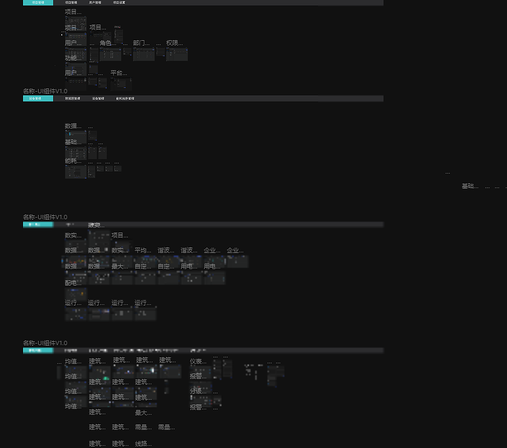
Task: Select the 权限... artboard label
Action: click(174, 43)
